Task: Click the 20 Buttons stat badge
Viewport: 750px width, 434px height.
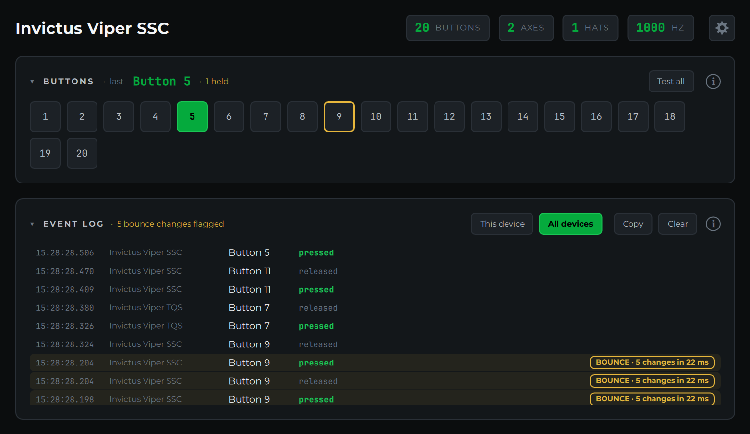Action: coord(448,28)
